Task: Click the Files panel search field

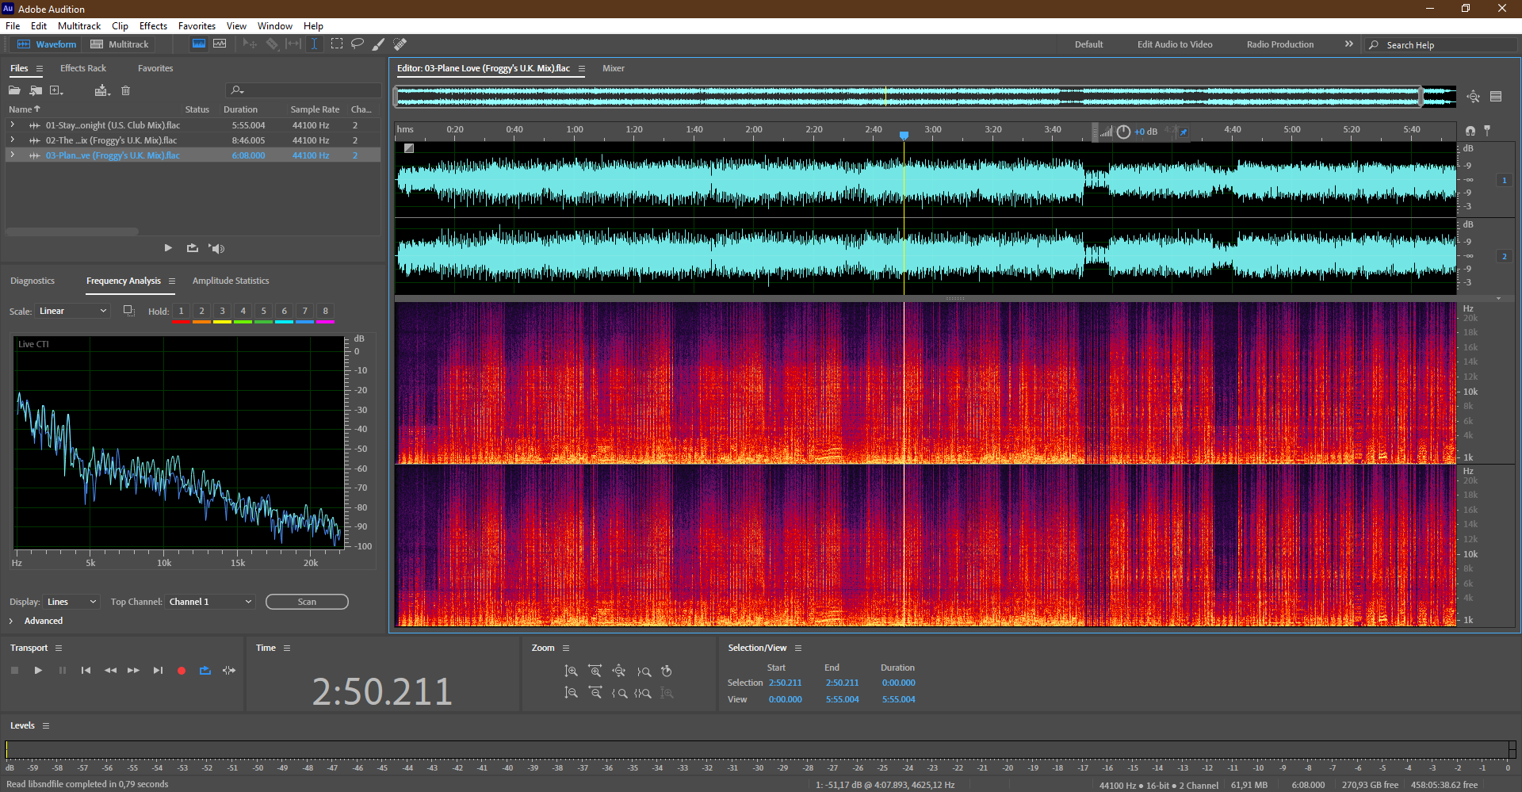Action: (303, 90)
